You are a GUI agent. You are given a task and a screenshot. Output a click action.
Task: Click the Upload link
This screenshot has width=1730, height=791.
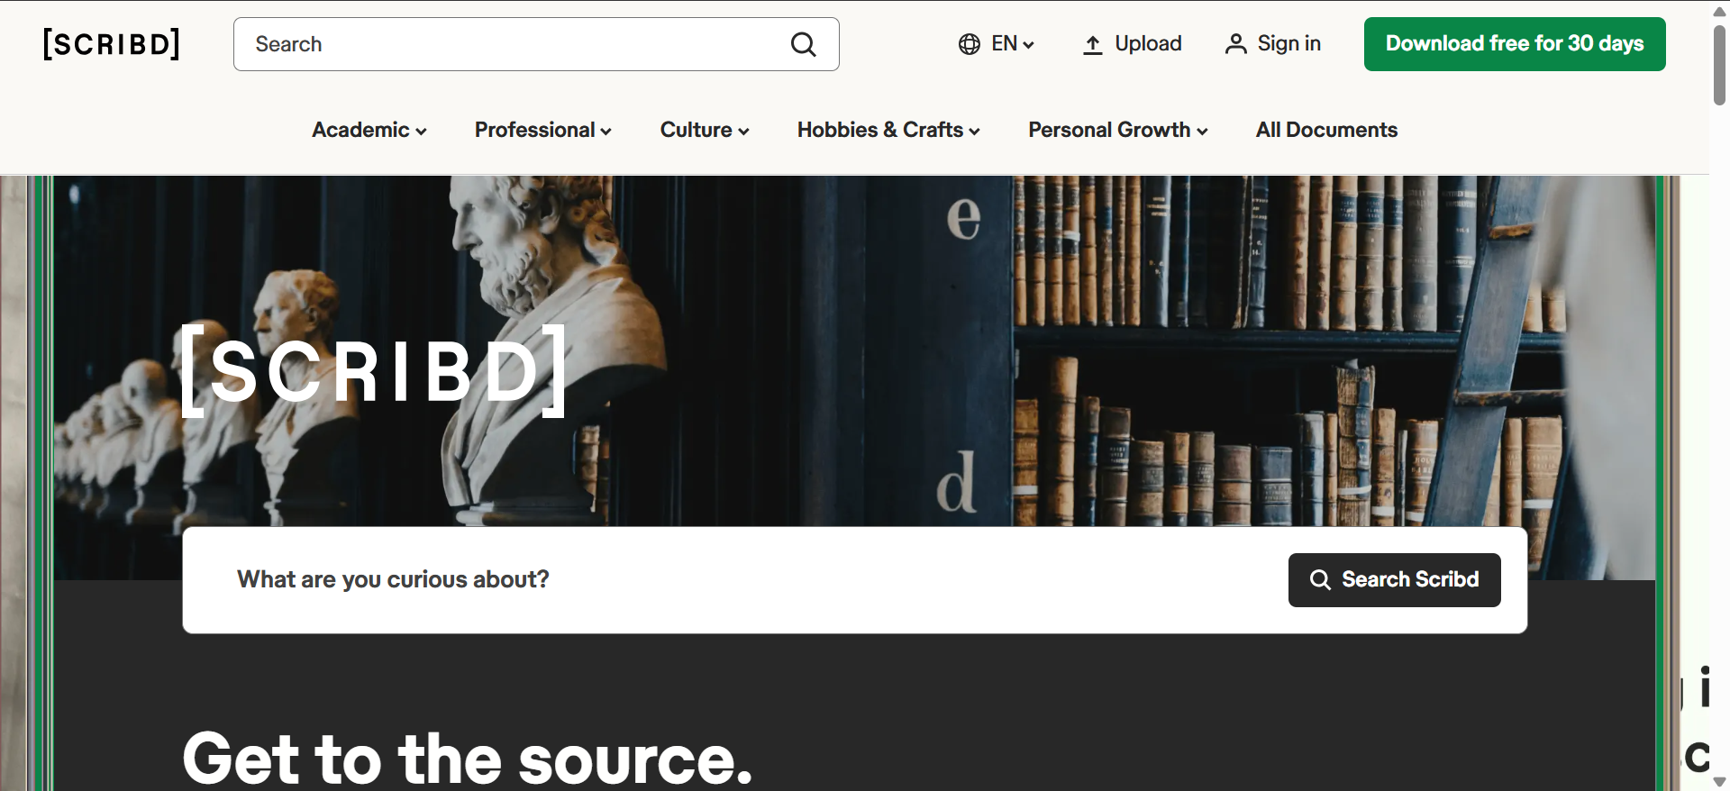click(x=1132, y=43)
